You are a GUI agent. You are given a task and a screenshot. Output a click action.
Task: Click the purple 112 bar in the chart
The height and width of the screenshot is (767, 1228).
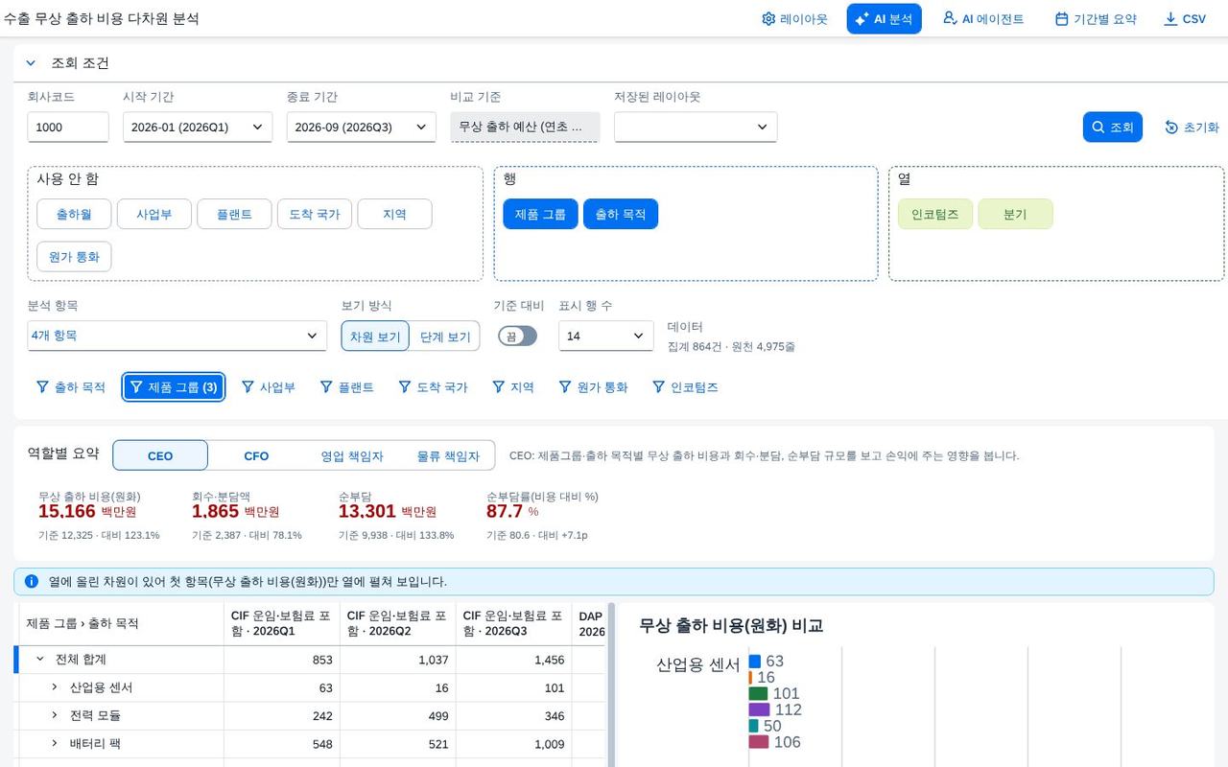[x=759, y=709]
